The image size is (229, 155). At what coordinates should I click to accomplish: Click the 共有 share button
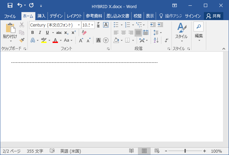[x=213, y=16]
